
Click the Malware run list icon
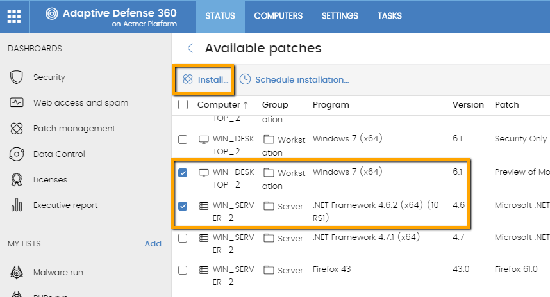pyautogui.click(x=17, y=272)
